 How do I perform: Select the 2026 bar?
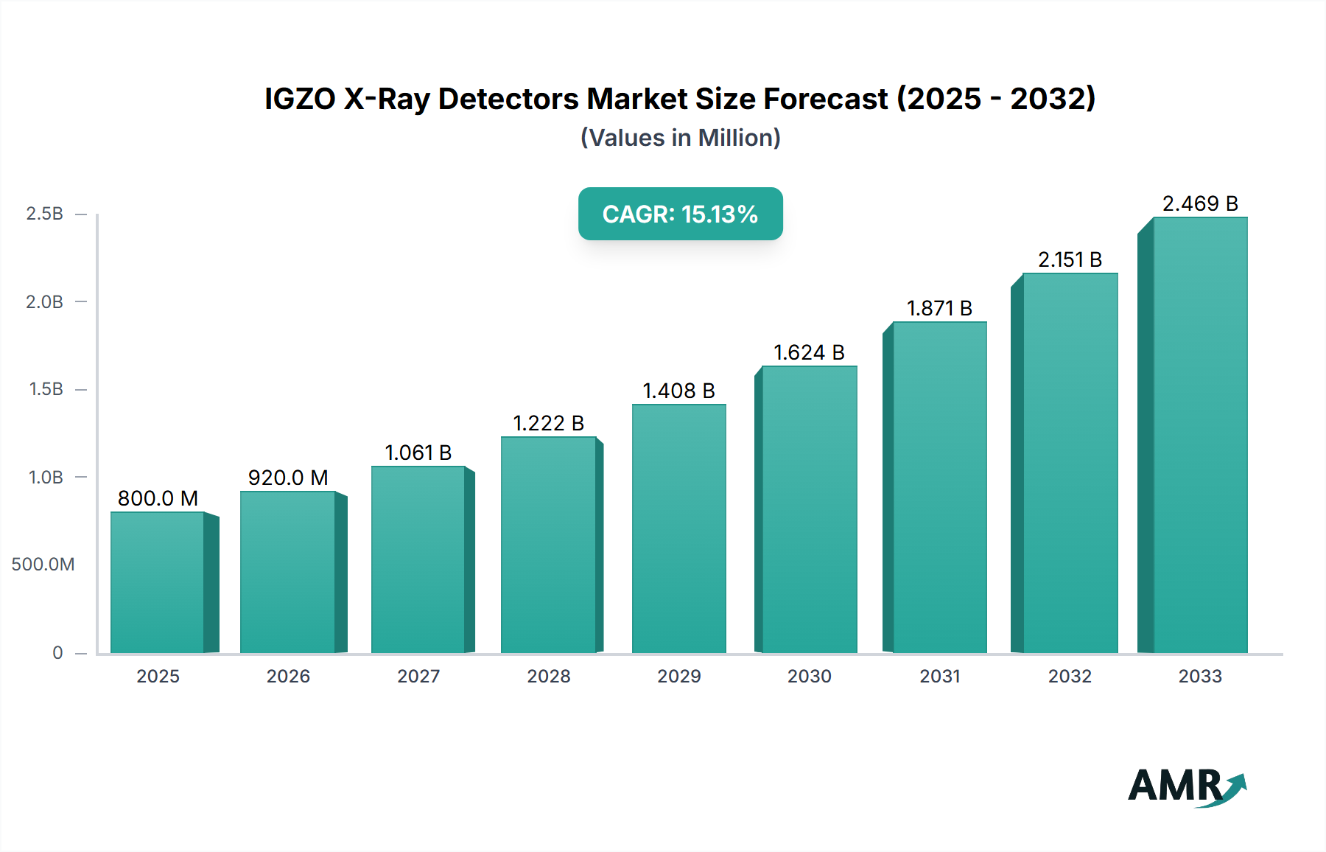(288, 572)
